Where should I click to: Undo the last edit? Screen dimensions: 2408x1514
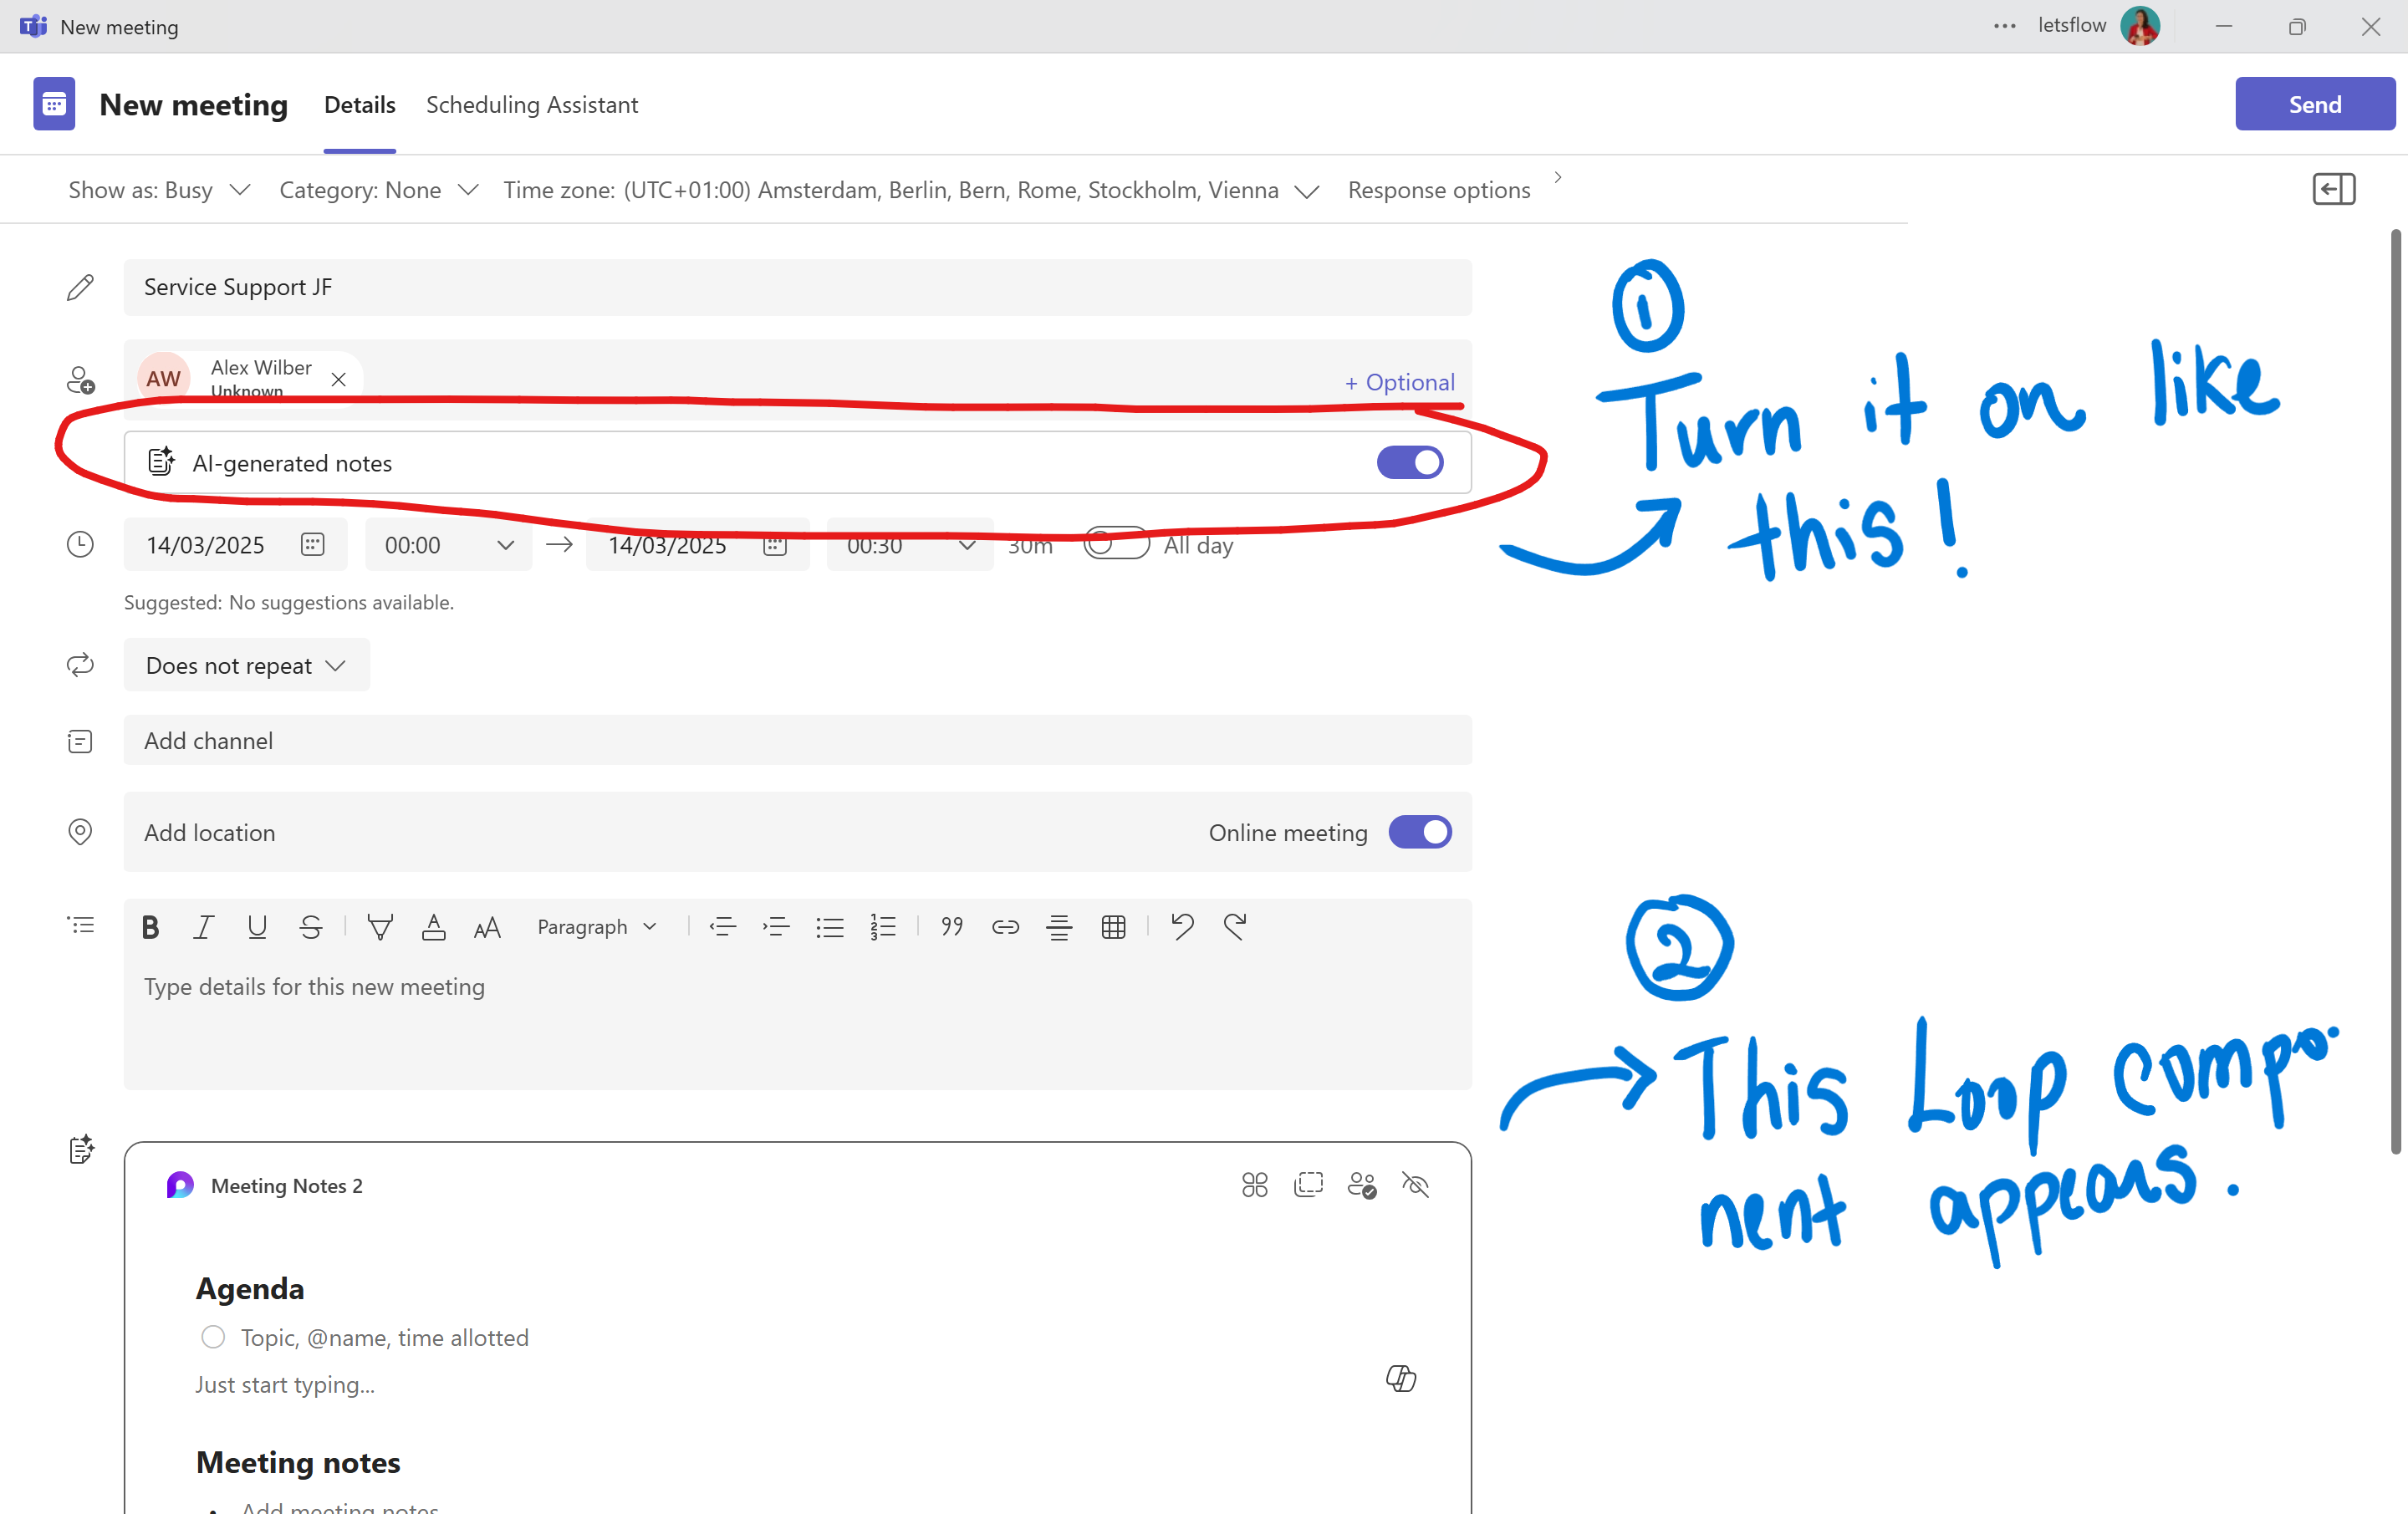pyautogui.click(x=1182, y=927)
